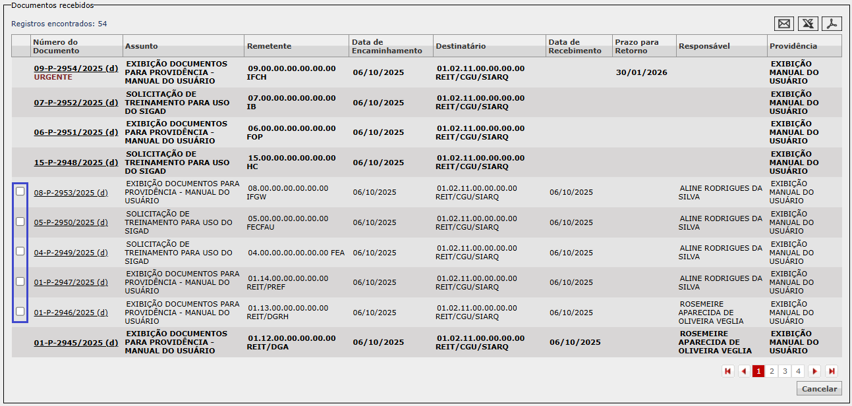Advance to the next results page

(x=814, y=371)
